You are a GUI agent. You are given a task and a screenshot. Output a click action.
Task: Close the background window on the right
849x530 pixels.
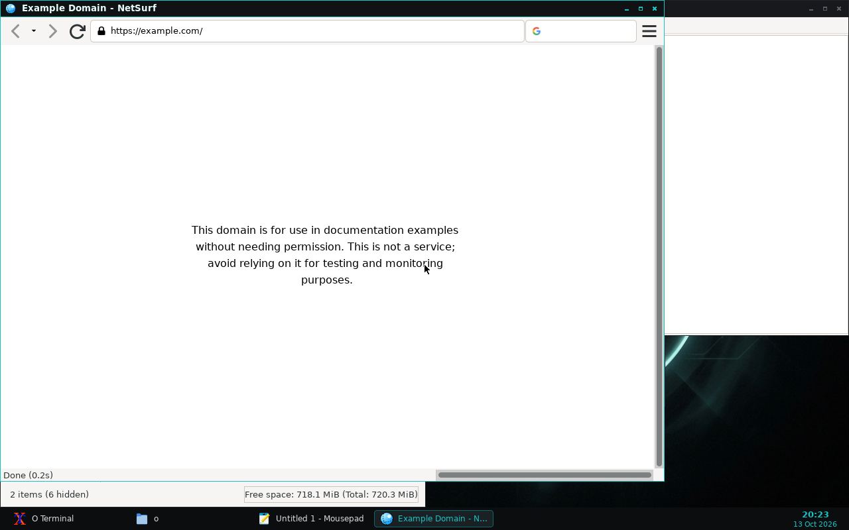(x=839, y=9)
